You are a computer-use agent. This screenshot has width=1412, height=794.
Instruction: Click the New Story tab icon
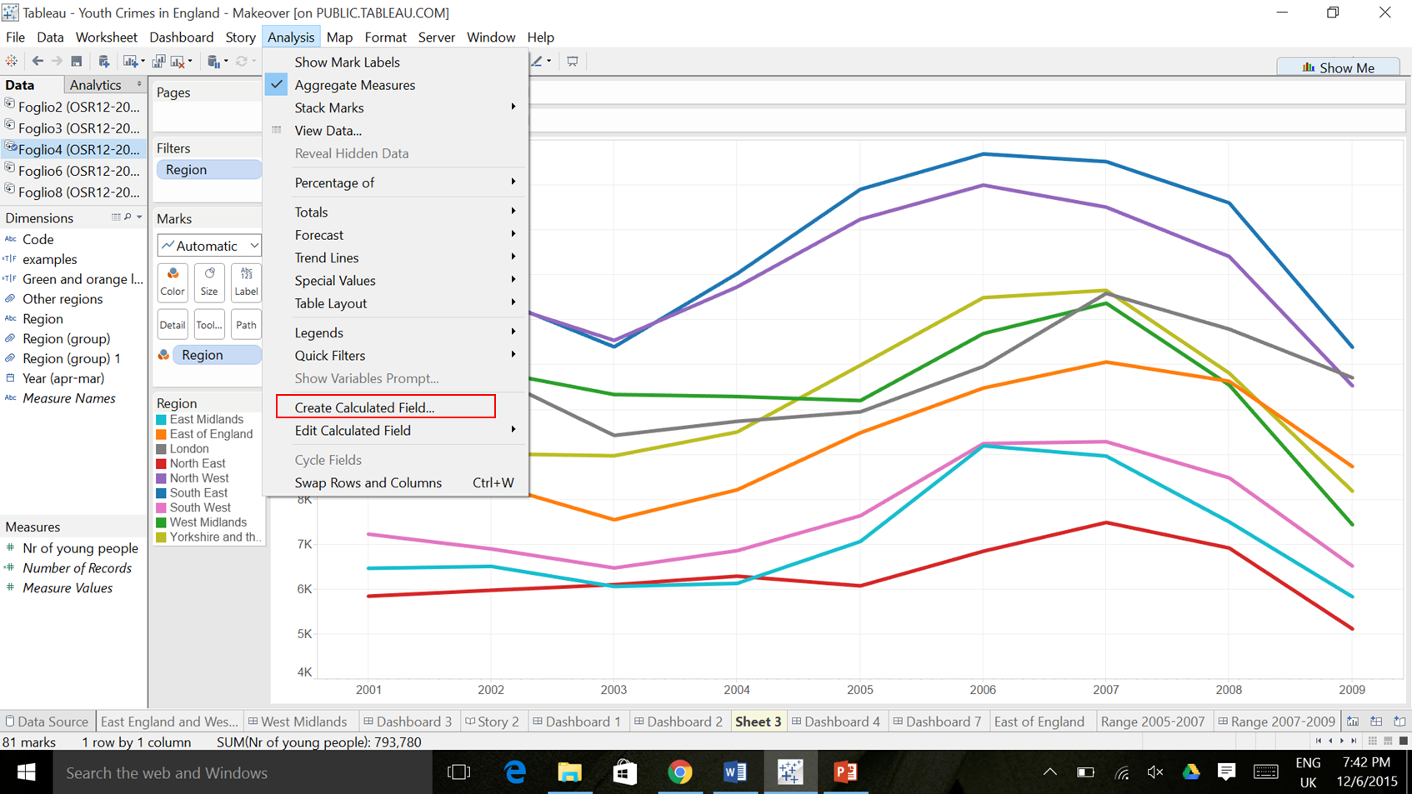click(x=1399, y=722)
